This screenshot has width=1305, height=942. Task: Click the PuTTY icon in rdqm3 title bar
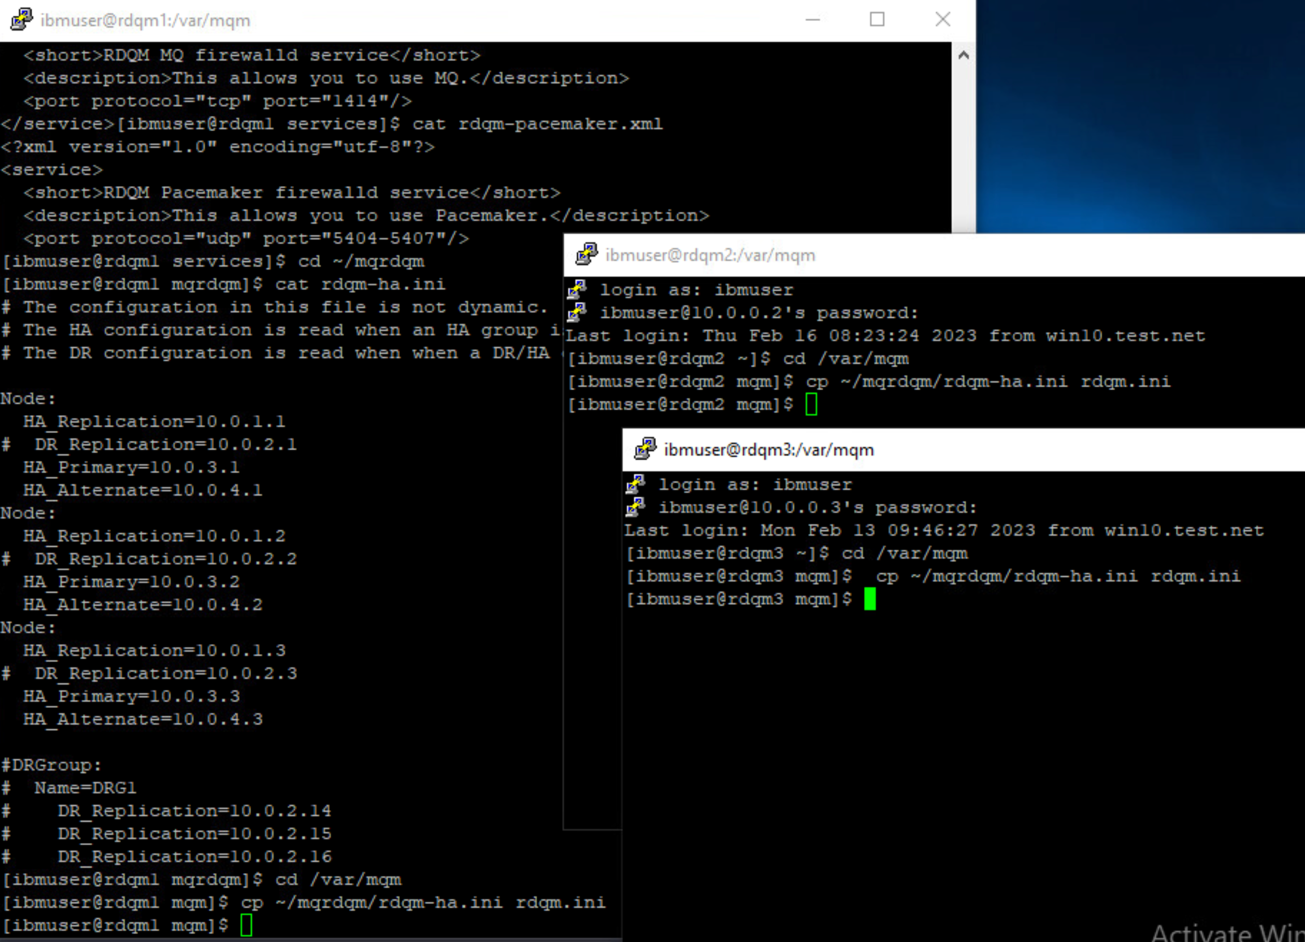(645, 450)
